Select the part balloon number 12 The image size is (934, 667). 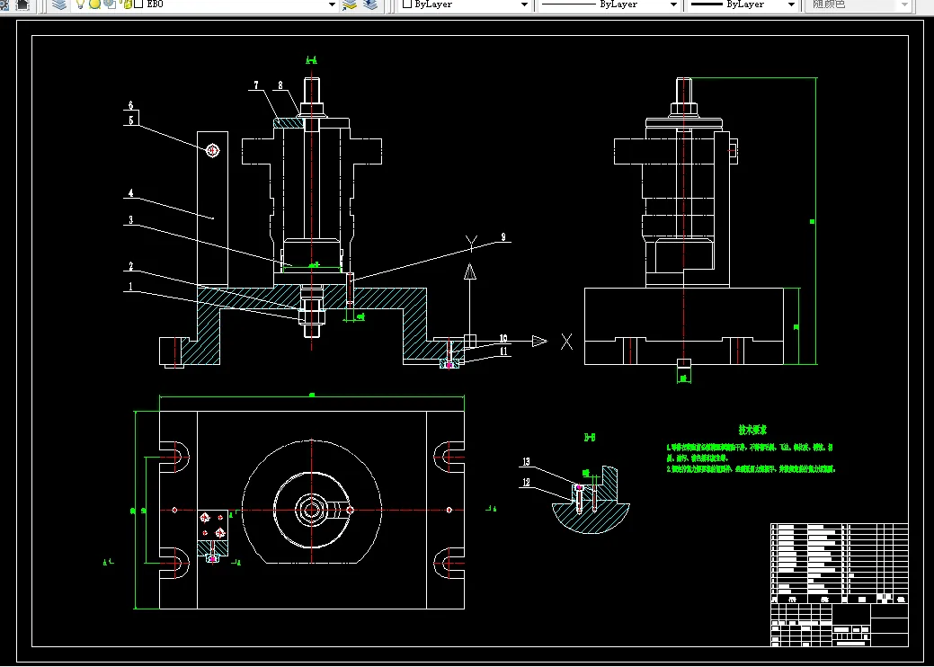click(526, 483)
